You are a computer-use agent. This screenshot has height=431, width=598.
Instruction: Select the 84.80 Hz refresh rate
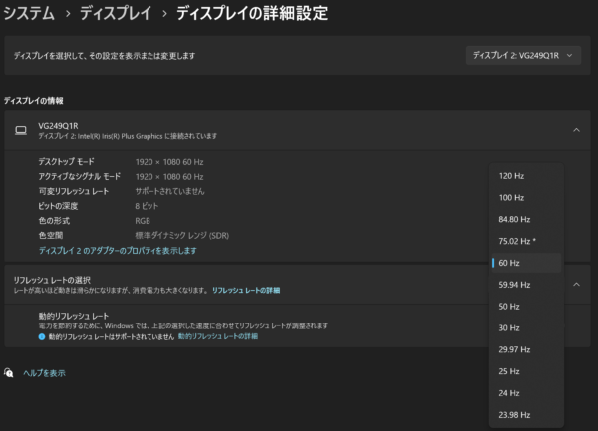click(x=514, y=219)
